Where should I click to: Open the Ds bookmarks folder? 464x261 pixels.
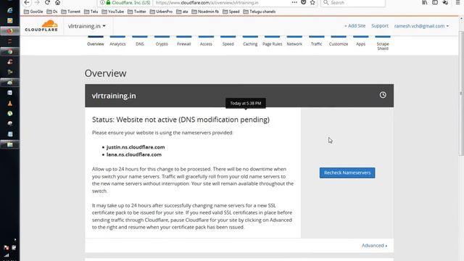52,12
